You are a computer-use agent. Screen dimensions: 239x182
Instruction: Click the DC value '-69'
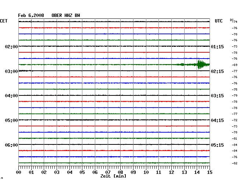235,65
